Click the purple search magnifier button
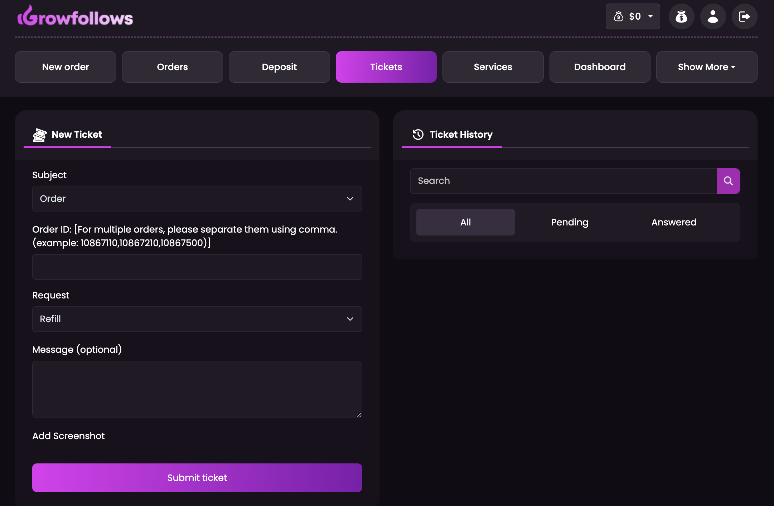 [x=728, y=181]
